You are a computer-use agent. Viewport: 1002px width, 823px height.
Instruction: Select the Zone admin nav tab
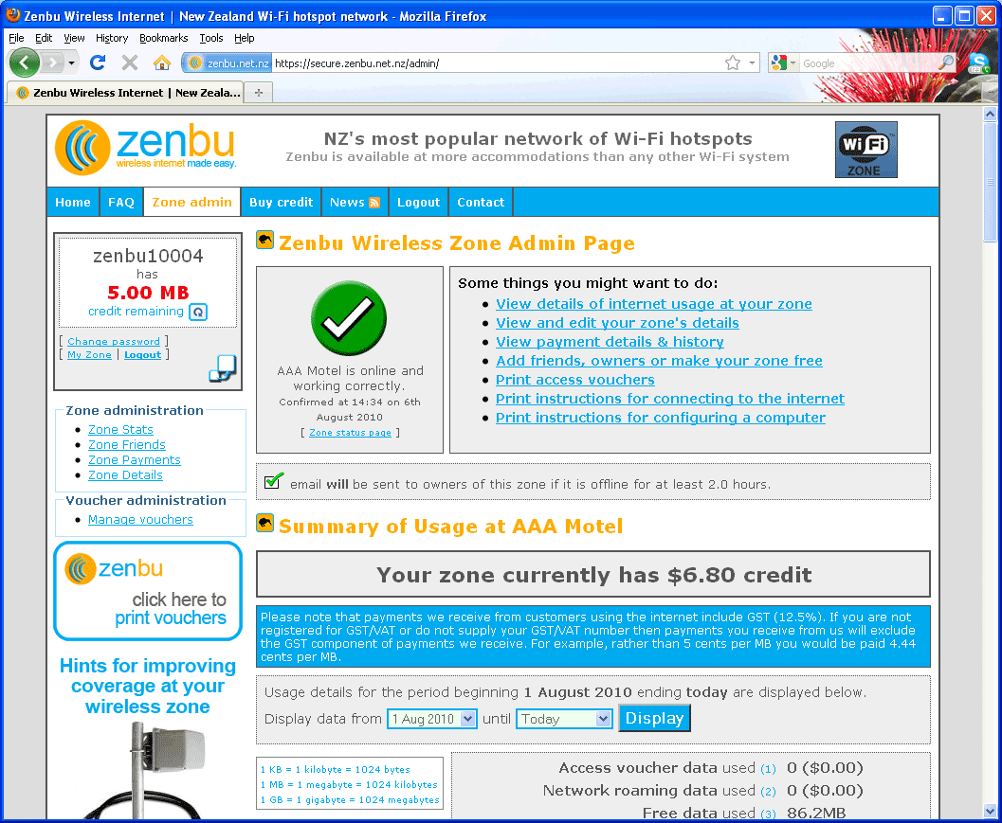click(x=191, y=202)
